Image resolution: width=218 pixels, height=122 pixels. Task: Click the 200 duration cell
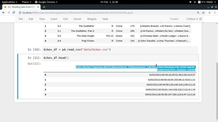(132, 31)
